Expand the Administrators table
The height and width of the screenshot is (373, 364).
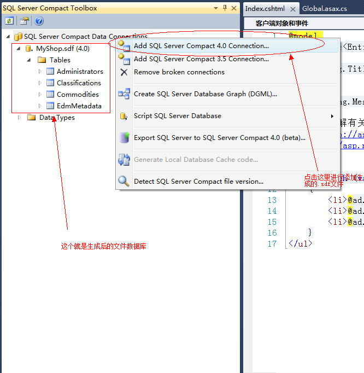click(x=40, y=71)
